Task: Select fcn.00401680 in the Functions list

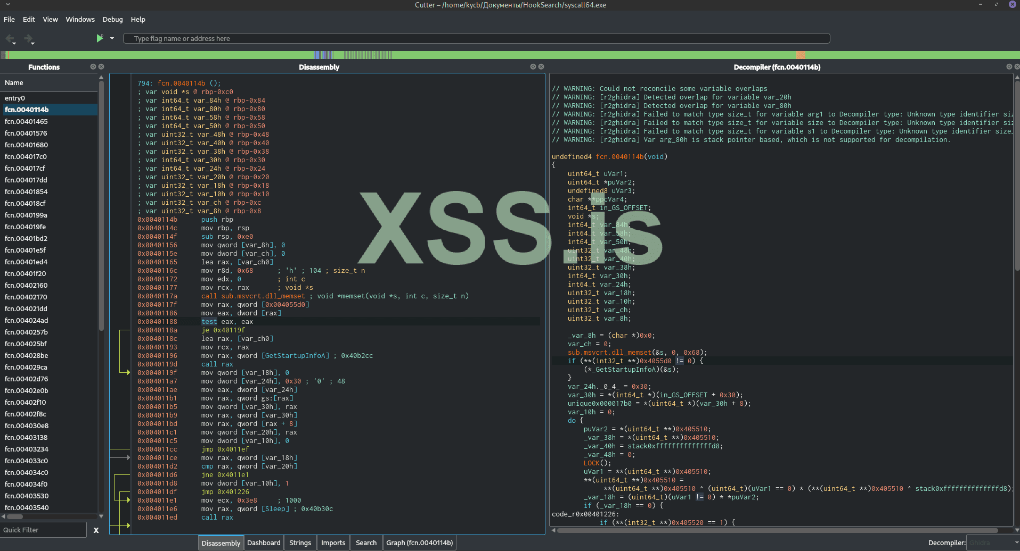Action: pos(49,145)
